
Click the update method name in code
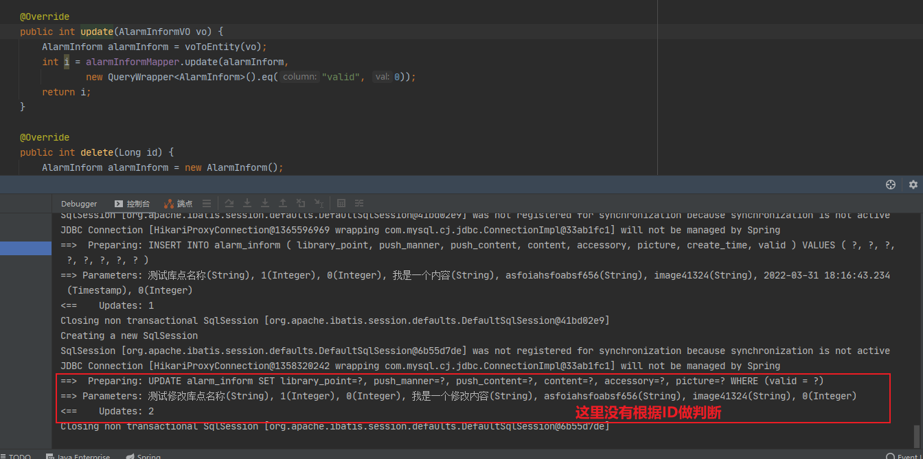97,32
